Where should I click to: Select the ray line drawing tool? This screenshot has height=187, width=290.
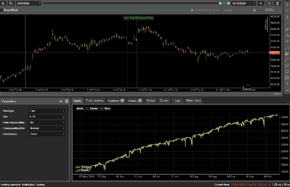pyautogui.click(x=287, y=35)
